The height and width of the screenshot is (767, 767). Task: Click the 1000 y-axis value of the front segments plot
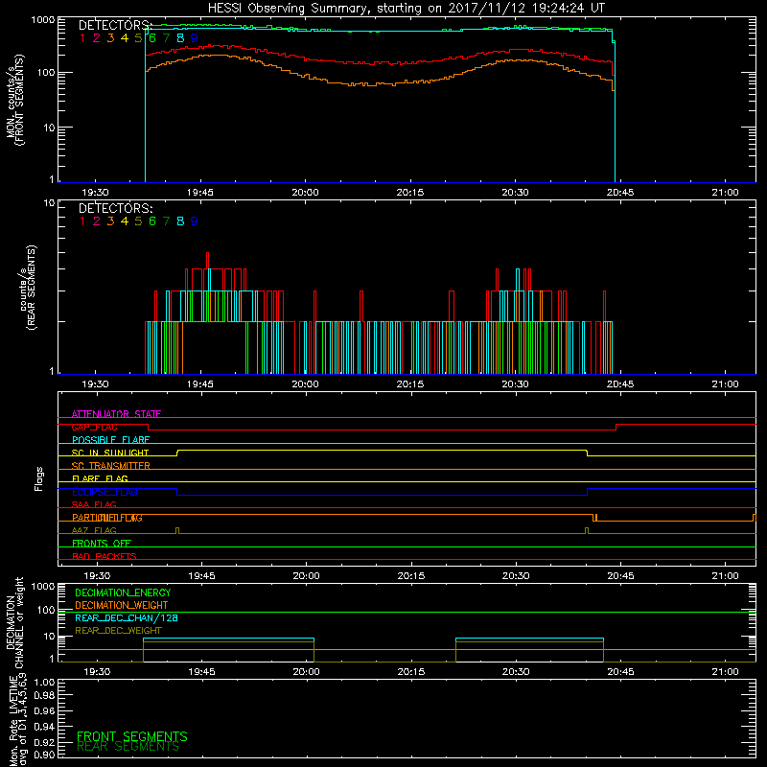tap(43, 20)
